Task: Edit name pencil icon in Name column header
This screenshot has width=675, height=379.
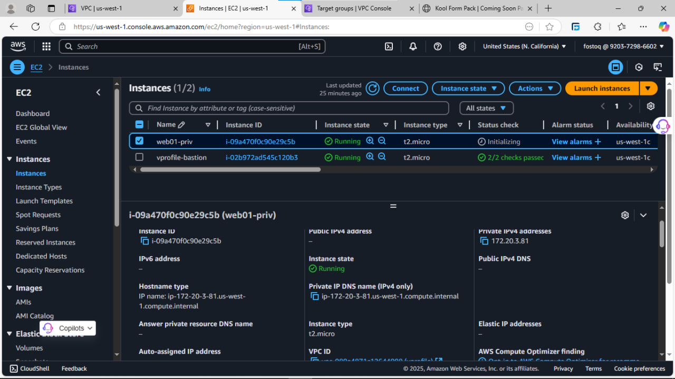Action: tap(181, 125)
